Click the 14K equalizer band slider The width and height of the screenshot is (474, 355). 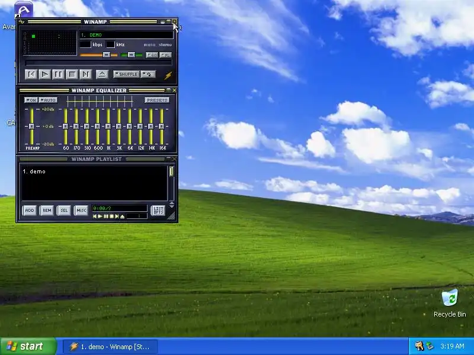pos(150,126)
